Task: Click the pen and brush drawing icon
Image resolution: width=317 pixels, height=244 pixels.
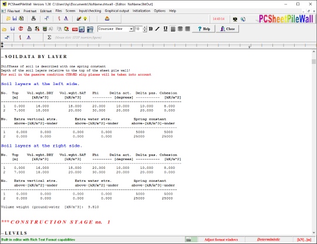Action: [x=79, y=19]
